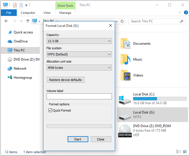Click the Forward navigation arrow
The image size is (190, 156).
[15, 21]
